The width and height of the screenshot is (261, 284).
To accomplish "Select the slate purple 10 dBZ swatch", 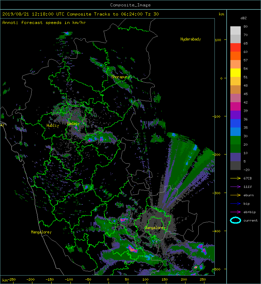I will pyautogui.click(x=235, y=157).
